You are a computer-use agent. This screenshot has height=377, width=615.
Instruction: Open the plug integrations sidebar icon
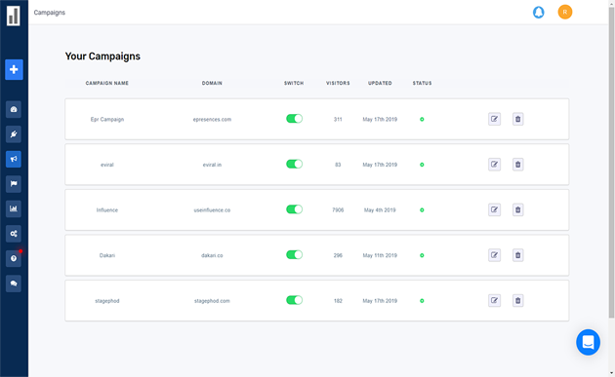14,134
